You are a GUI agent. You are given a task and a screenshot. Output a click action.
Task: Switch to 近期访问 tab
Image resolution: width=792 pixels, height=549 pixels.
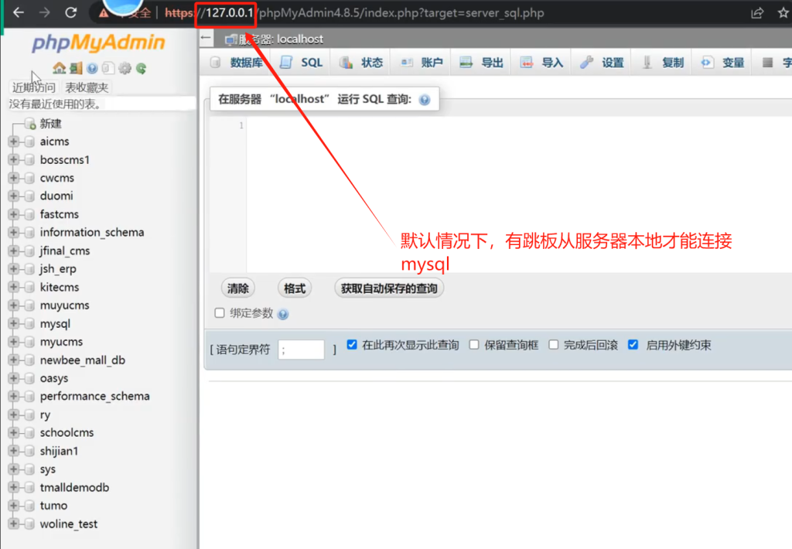pos(33,87)
